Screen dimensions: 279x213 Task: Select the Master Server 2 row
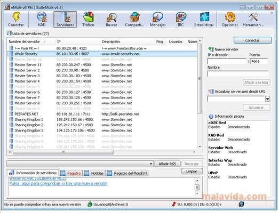(x=102, y=70)
